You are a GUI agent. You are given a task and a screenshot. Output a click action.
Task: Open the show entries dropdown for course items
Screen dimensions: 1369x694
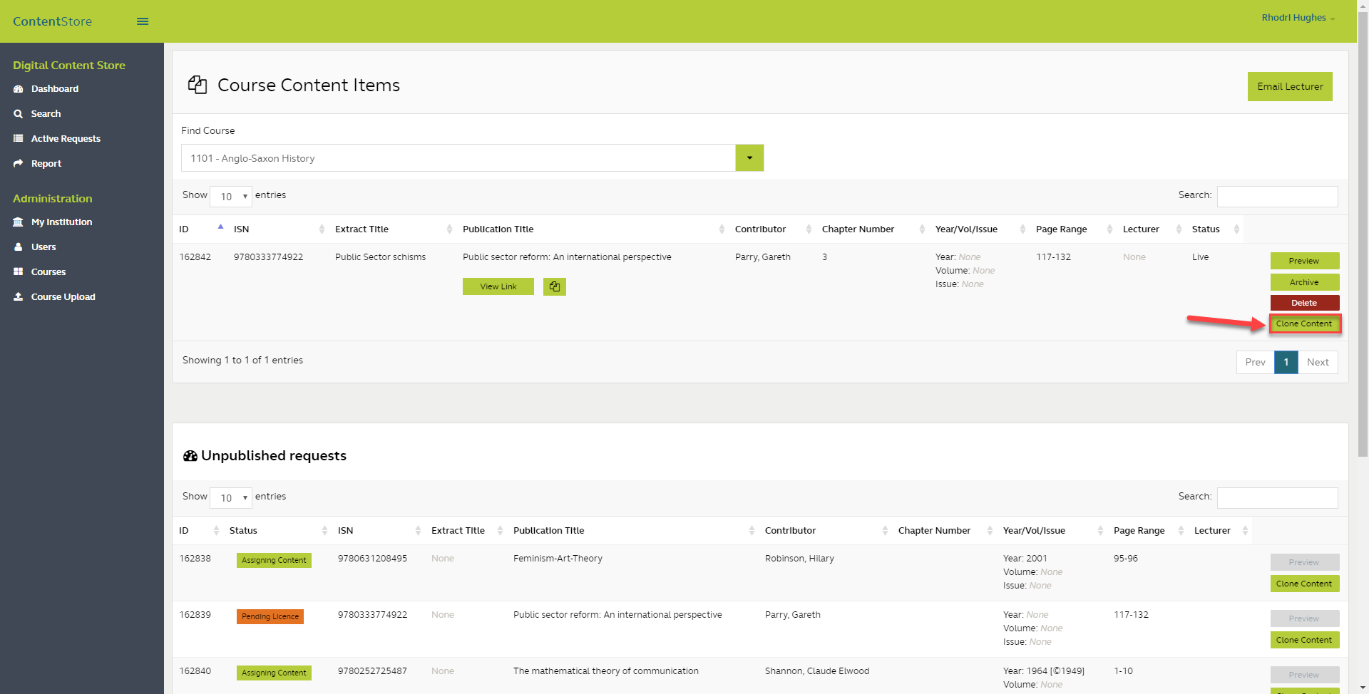click(231, 197)
